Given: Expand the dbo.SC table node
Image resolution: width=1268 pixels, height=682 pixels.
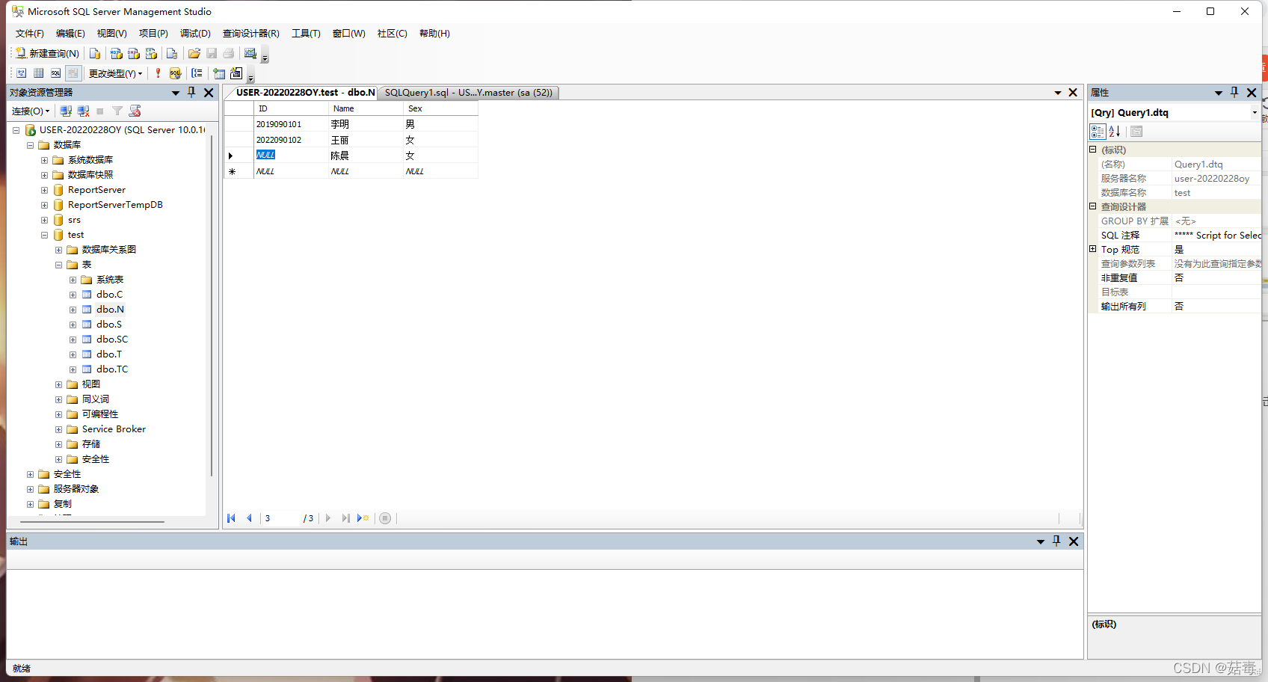Looking at the screenshot, I should [73, 340].
